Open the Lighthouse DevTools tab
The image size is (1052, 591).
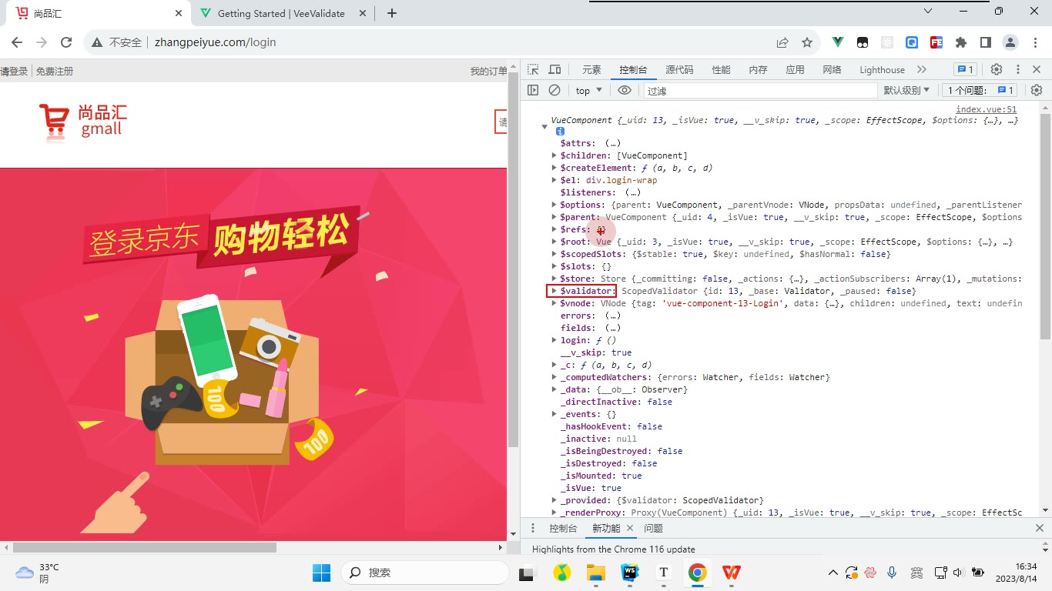click(882, 69)
